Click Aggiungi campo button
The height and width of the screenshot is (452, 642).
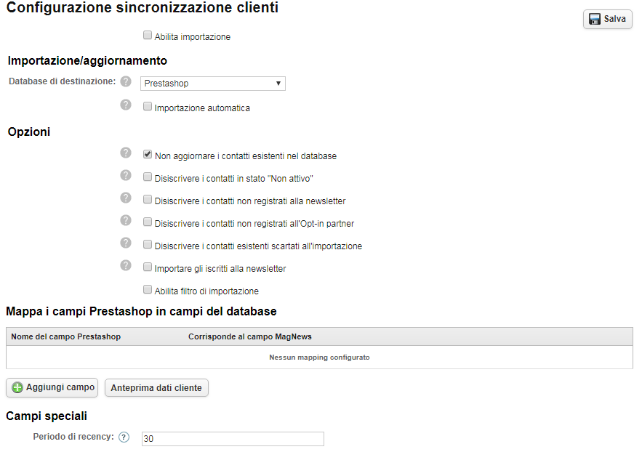tap(52, 388)
